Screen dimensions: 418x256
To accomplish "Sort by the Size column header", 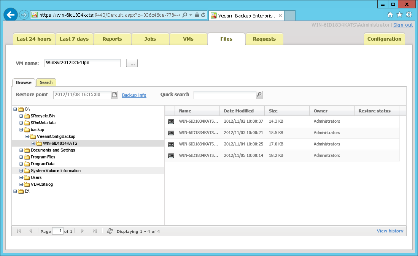I will click(287, 111).
